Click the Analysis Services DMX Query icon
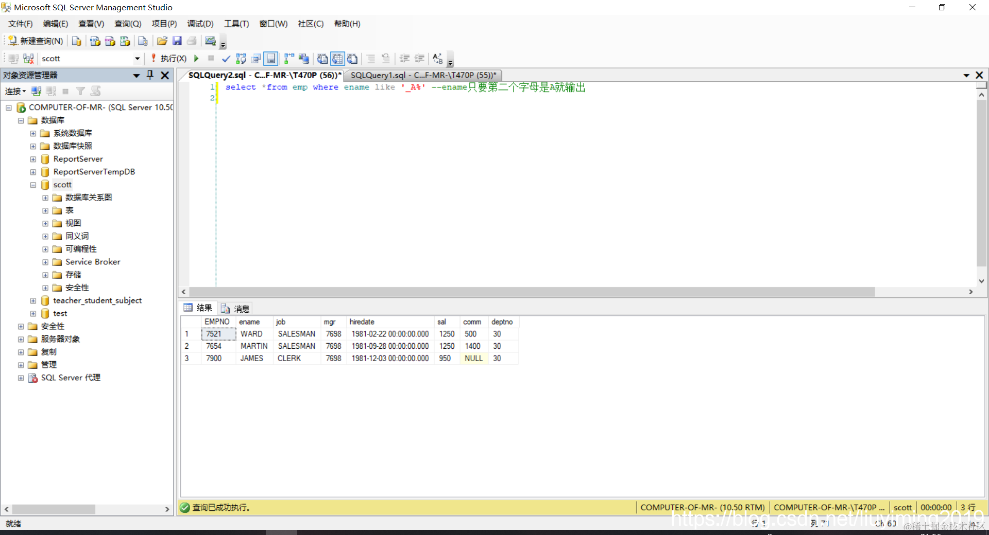Screen dimensions: 989x535 tap(110, 41)
